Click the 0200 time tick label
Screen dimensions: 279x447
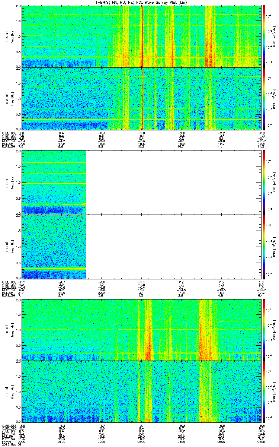coord(102,441)
